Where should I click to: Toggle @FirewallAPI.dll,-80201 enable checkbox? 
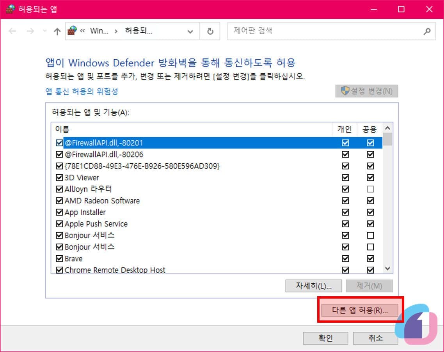[x=59, y=143]
